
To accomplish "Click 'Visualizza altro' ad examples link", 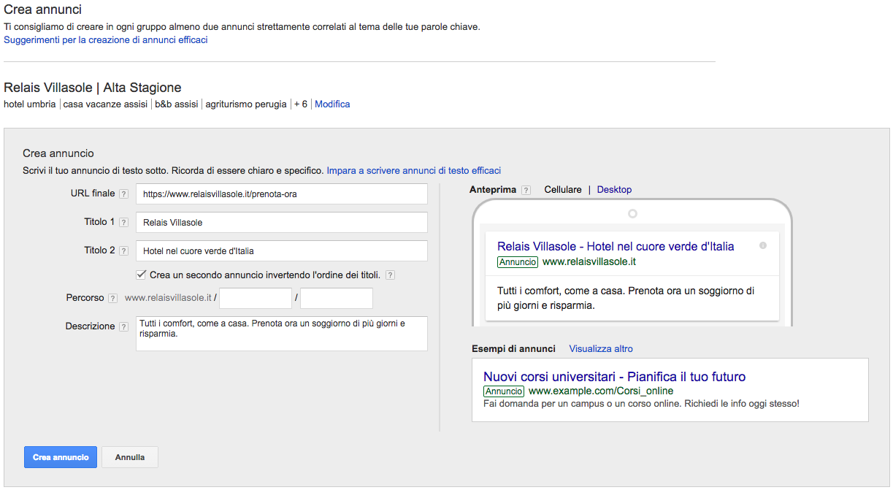I will click(x=601, y=349).
